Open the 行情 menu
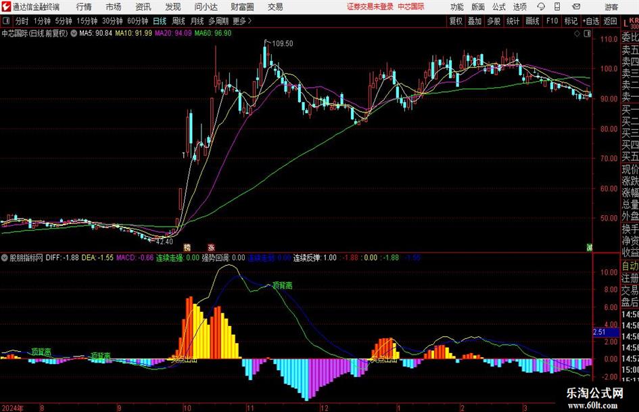This screenshot has width=639, height=412. click(84, 7)
